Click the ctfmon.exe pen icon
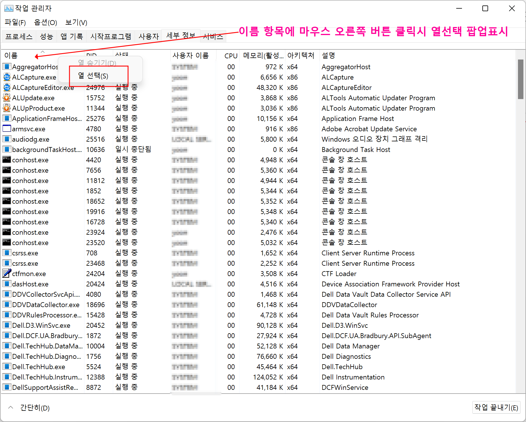 coord(7,273)
